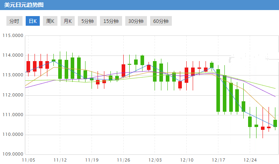
Task: Click the last green candlestick at far right
Action: coord(275,123)
